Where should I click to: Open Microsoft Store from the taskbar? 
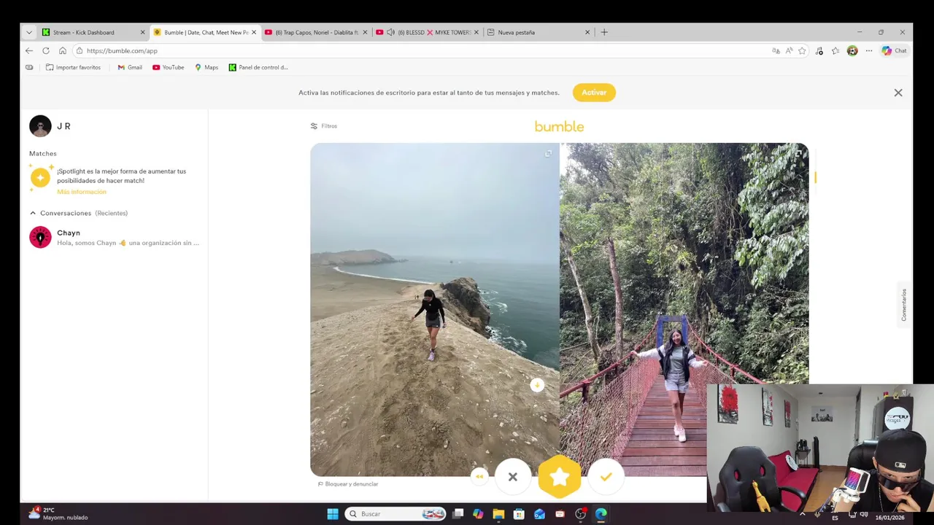pos(519,514)
